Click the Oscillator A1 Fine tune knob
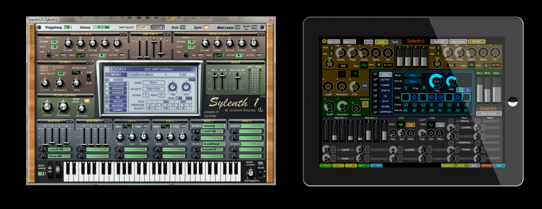 click(49, 54)
